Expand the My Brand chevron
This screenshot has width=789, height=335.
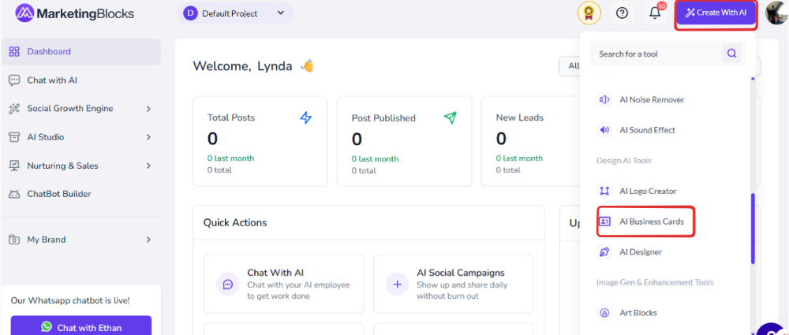(x=148, y=240)
